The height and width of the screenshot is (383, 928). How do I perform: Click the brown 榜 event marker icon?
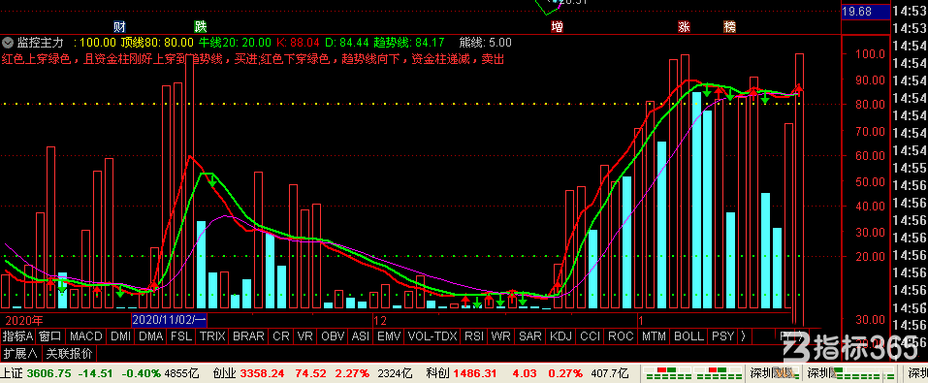click(x=729, y=26)
